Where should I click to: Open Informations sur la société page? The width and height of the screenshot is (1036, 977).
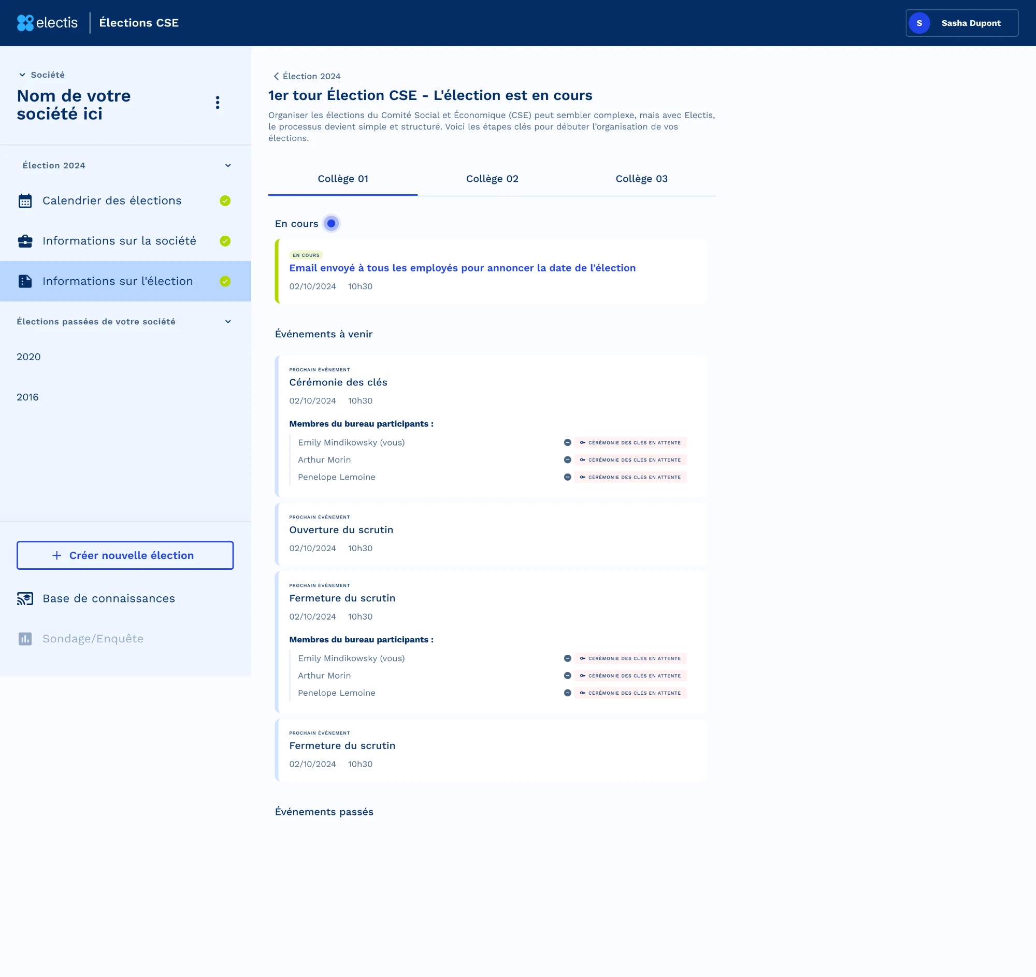coord(125,241)
